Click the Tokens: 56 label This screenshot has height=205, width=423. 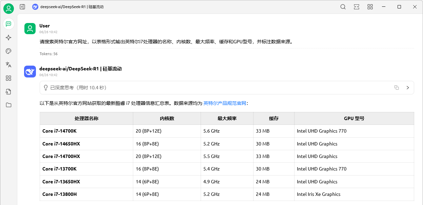[x=48, y=54]
